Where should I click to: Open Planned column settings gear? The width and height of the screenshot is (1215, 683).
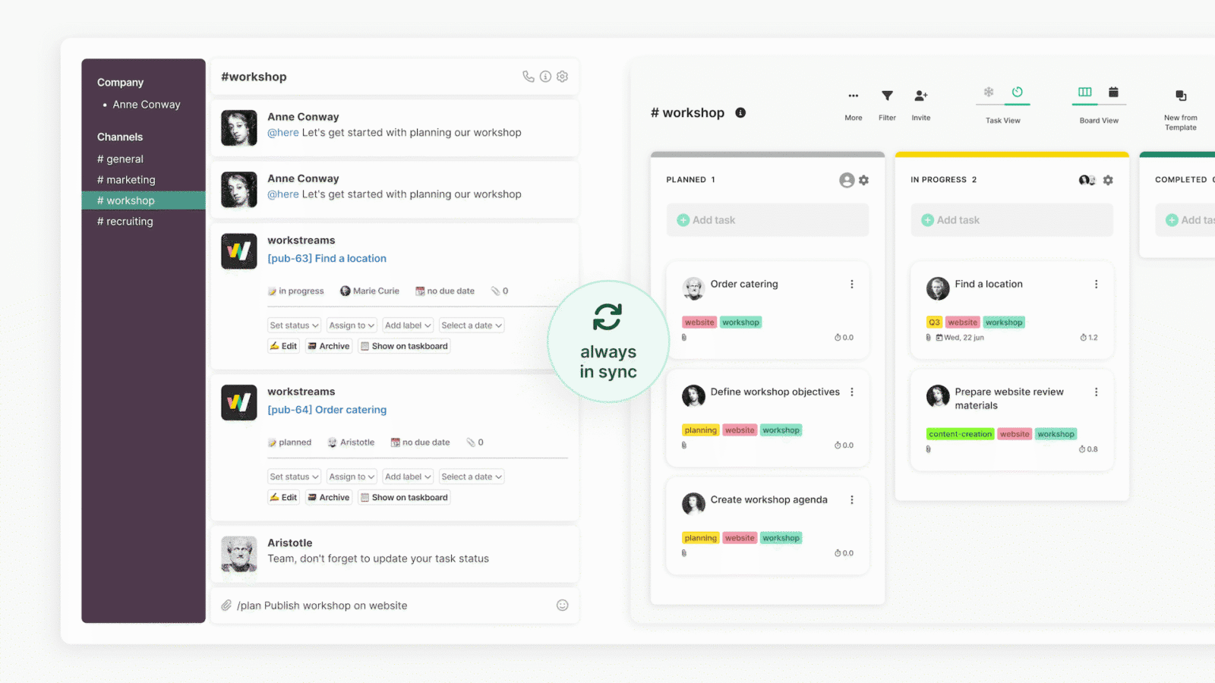tap(863, 181)
